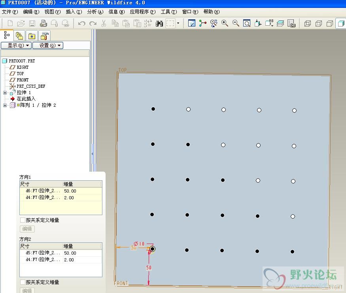Image resolution: width=346 pixels, height=293 pixels.
Task: Open the 设置 dropdown button
Action: point(48,45)
